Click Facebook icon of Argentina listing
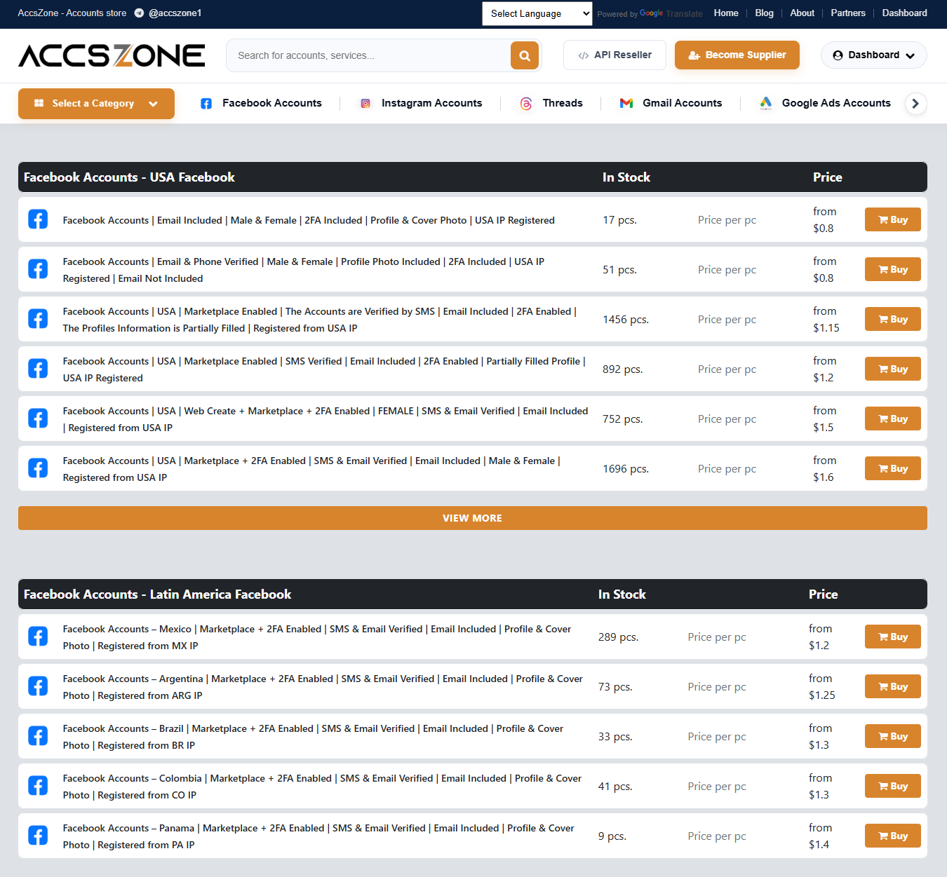This screenshot has width=947, height=877. coord(38,686)
